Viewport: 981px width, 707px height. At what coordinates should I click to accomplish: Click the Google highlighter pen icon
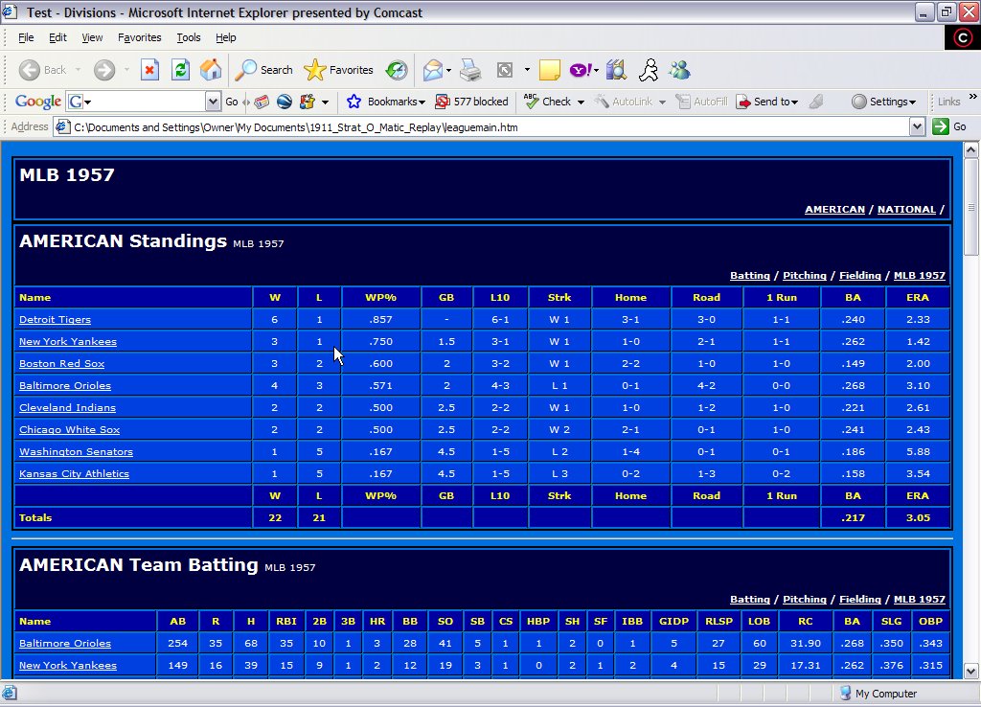[816, 102]
